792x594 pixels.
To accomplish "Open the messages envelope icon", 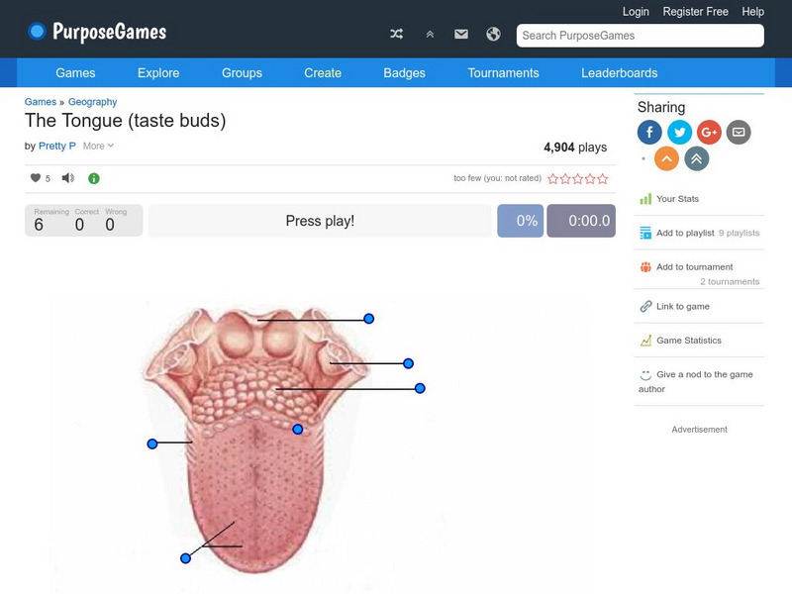I will point(460,33).
